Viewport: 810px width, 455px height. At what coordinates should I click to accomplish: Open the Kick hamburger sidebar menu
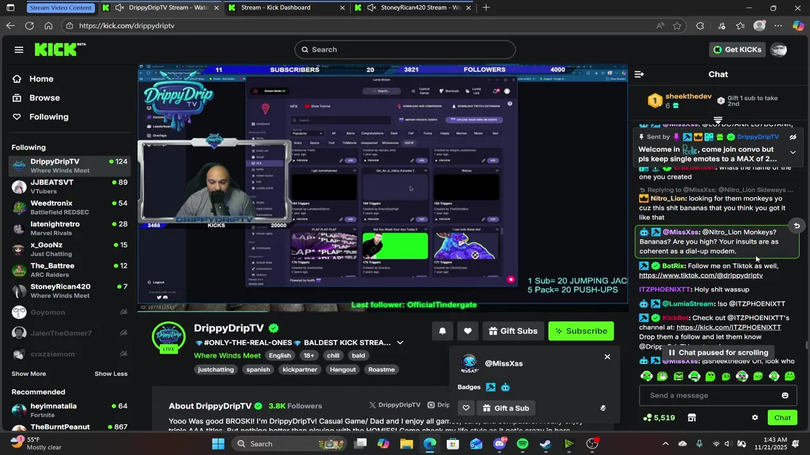[x=19, y=50]
